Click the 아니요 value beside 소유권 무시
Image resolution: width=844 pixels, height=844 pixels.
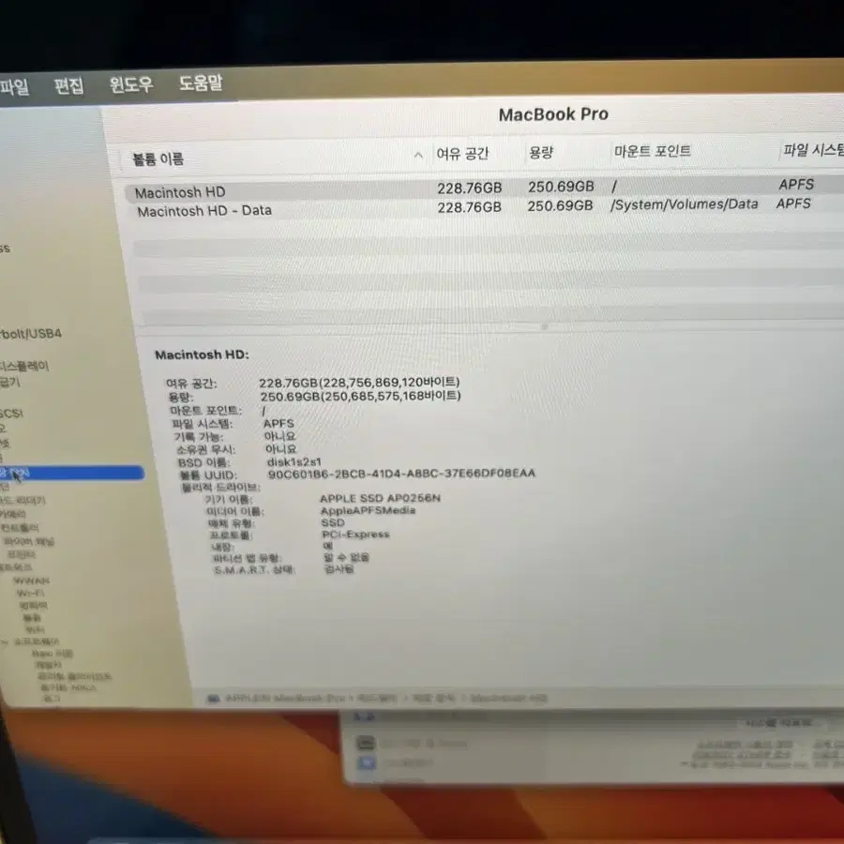click(x=281, y=449)
